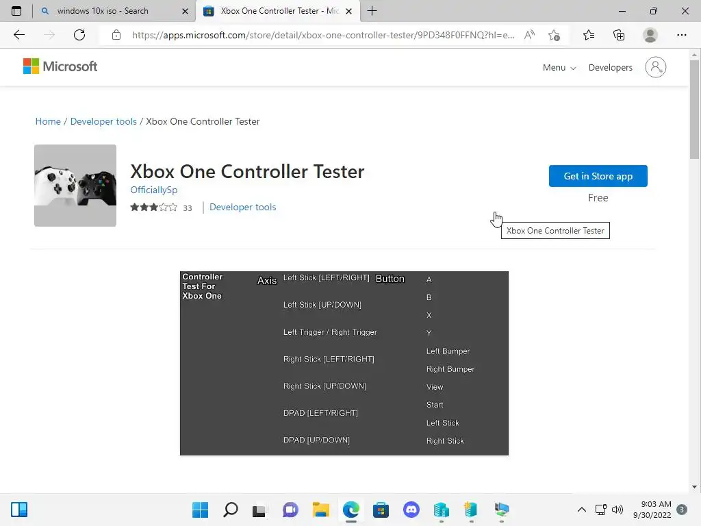Open Windows widgets panel in taskbar
The width and height of the screenshot is (701, 526).
(x=19, y=510)
